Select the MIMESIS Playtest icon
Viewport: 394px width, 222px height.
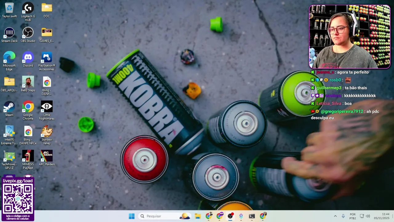coord(28,160)
